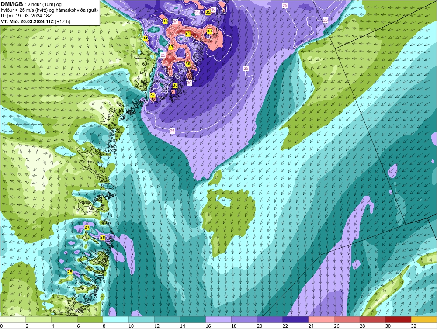Click the '(+17 h)' forecast offset
The image size is (437, 329).
62,21
